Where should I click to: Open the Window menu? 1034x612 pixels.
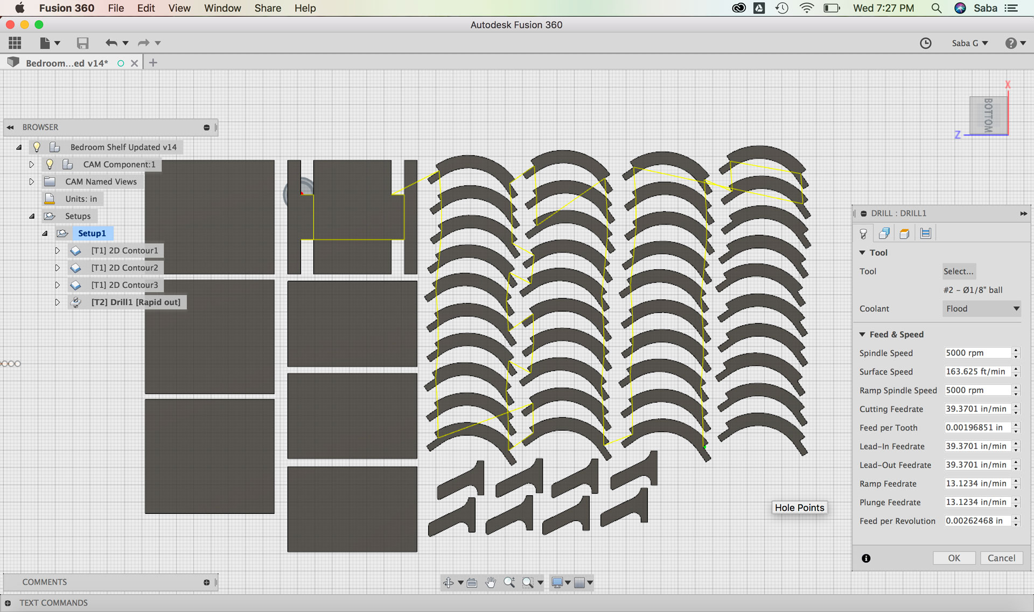click(x=222, y=8)
